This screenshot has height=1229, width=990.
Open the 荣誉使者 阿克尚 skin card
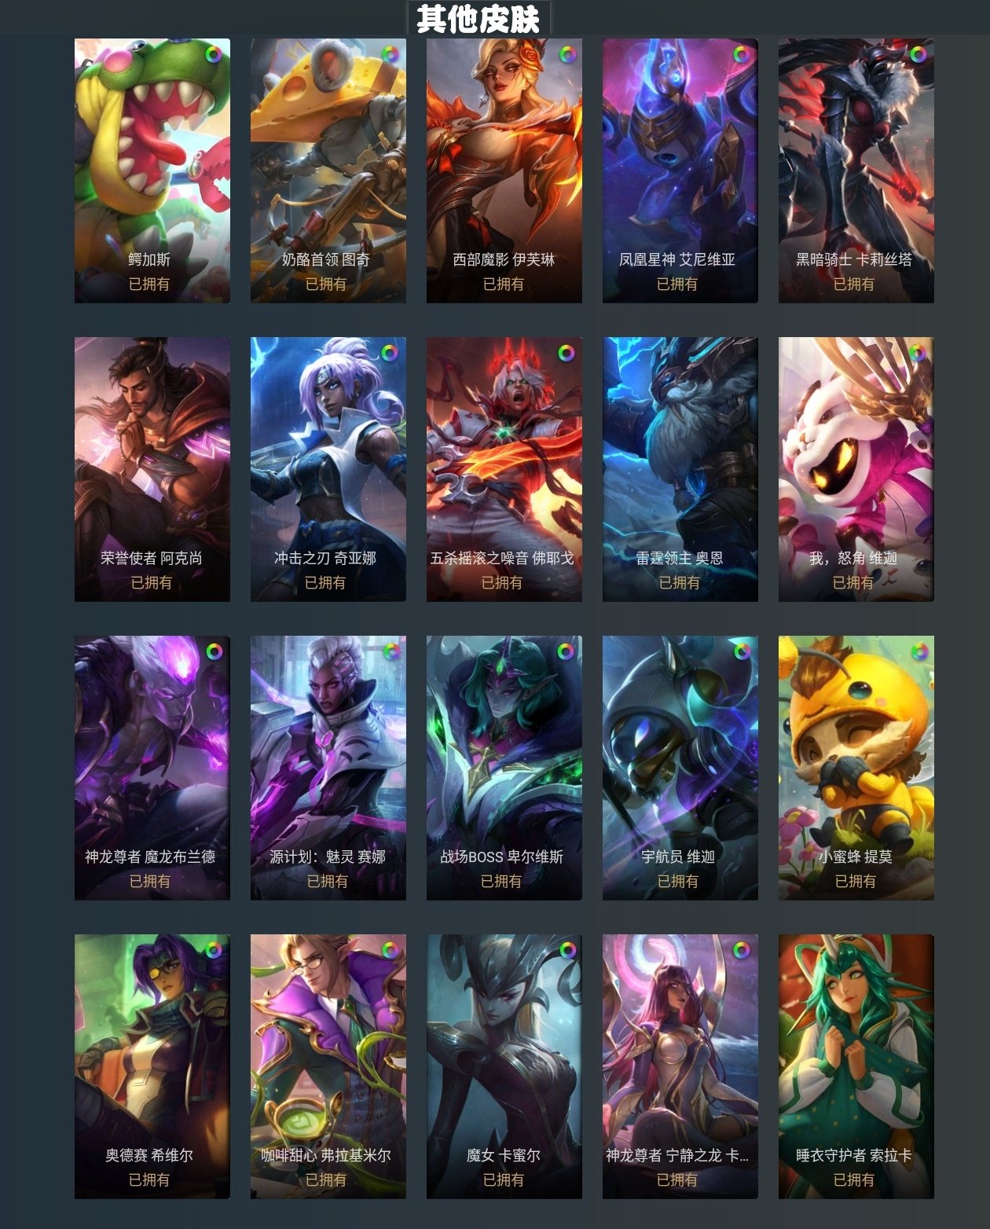pyautogui.click(x=152, y=469)
